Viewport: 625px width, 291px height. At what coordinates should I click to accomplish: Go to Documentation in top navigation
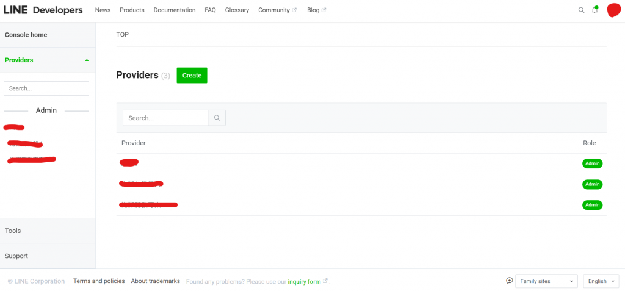point(175,10)
